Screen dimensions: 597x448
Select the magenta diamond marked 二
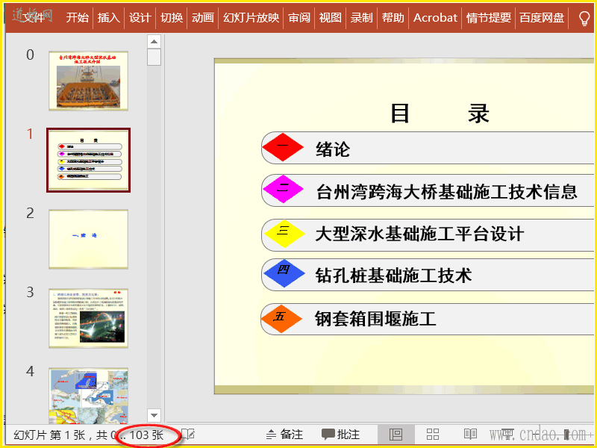tap(283, 190)
